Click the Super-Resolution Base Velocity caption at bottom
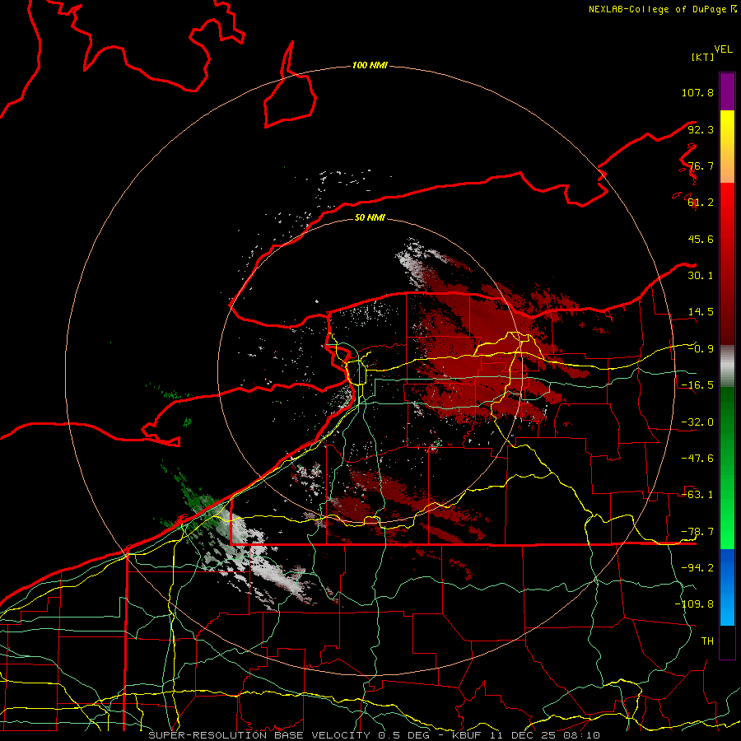This screenshot has height=741, width=741. (x=375, y=735)
